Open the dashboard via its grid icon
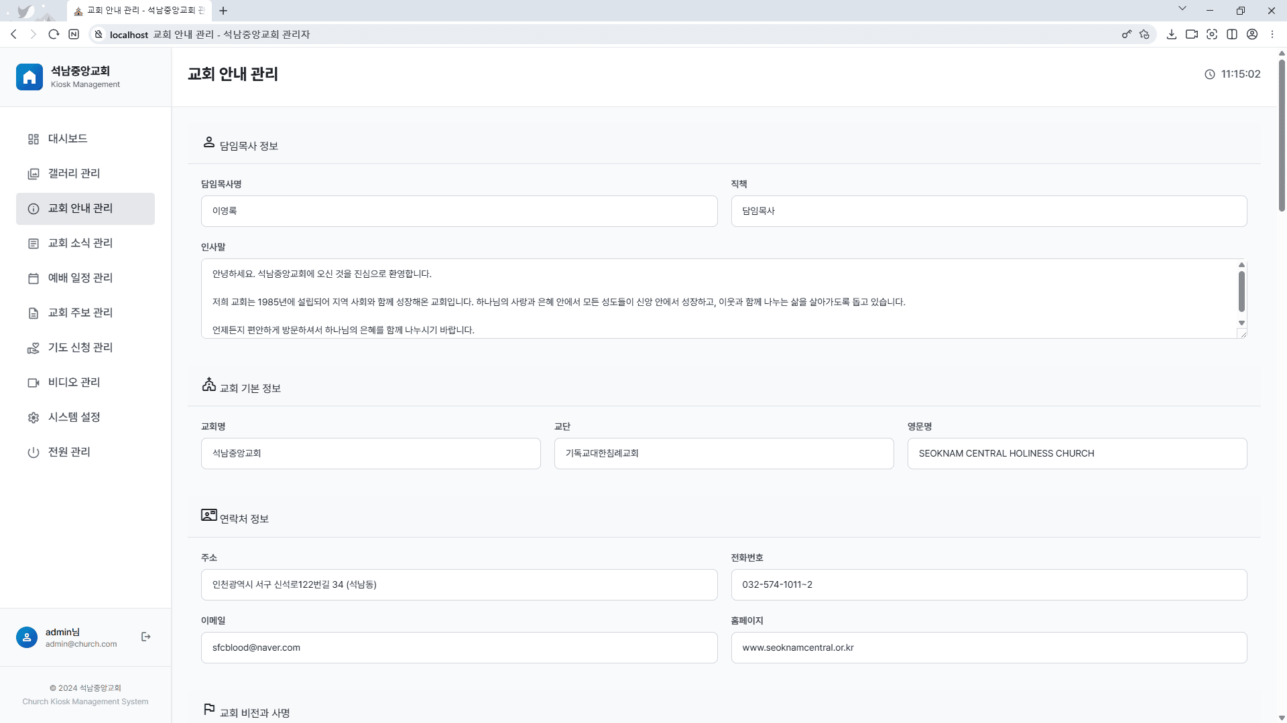The image size is (1287, 723). [x=34, y=139]
